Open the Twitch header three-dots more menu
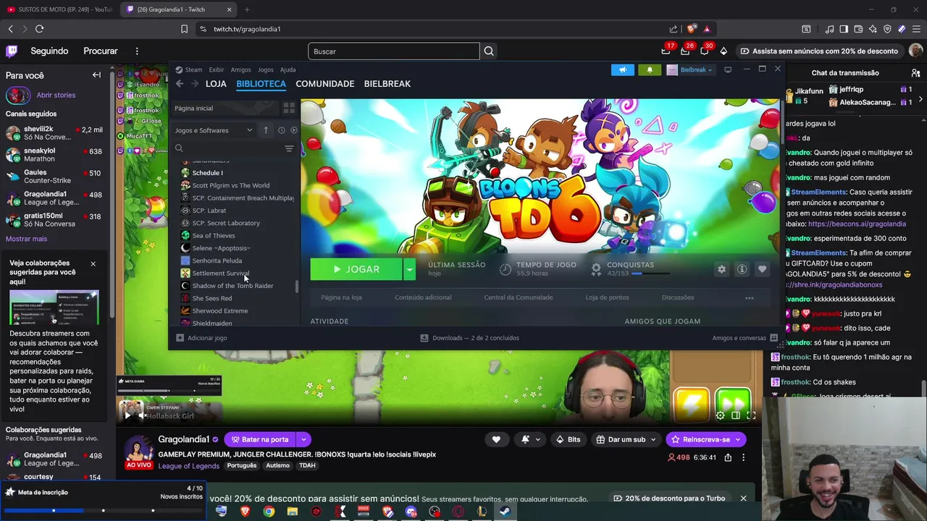The width and height of the screenshot is (927, 521). pyautogui.click(x=137, y=51)
